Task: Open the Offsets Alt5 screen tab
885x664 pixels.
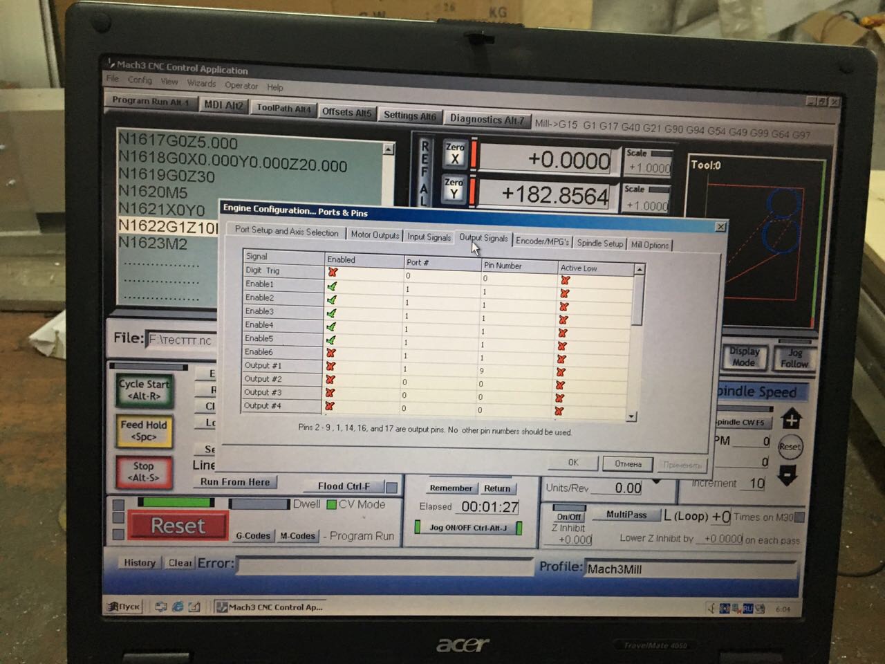Action: point(346,112)
